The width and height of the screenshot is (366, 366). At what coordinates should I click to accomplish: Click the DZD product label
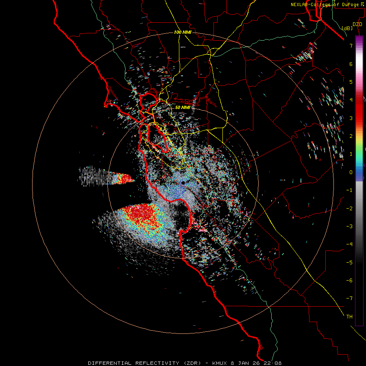357,24
